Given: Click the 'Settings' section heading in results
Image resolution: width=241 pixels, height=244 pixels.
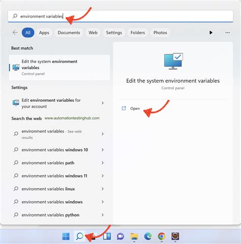Looking at the screenshot, I should [19, 87].
